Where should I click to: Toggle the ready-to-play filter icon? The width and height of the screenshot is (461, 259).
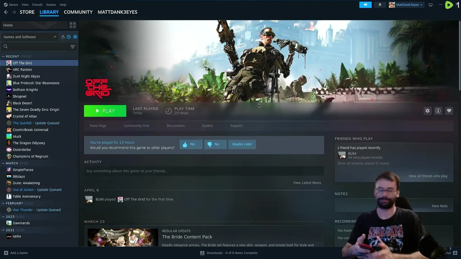click(x=75, y=37)
